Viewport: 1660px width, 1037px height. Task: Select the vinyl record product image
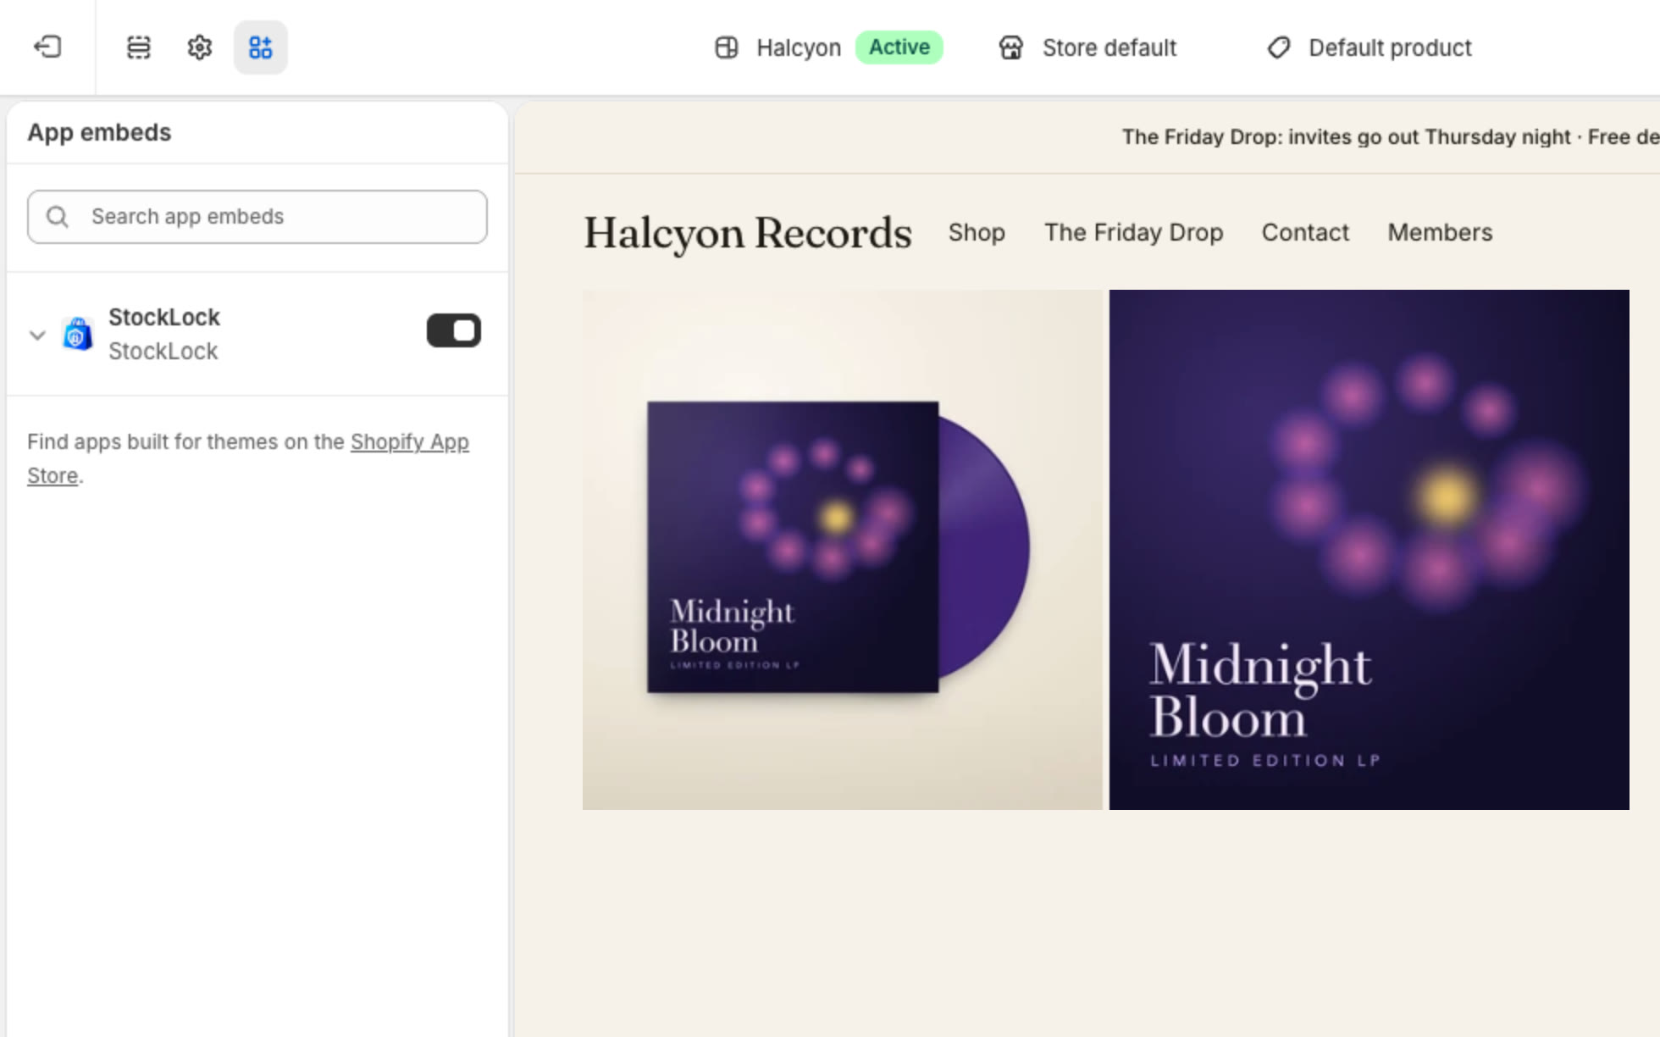click(843, 550)
